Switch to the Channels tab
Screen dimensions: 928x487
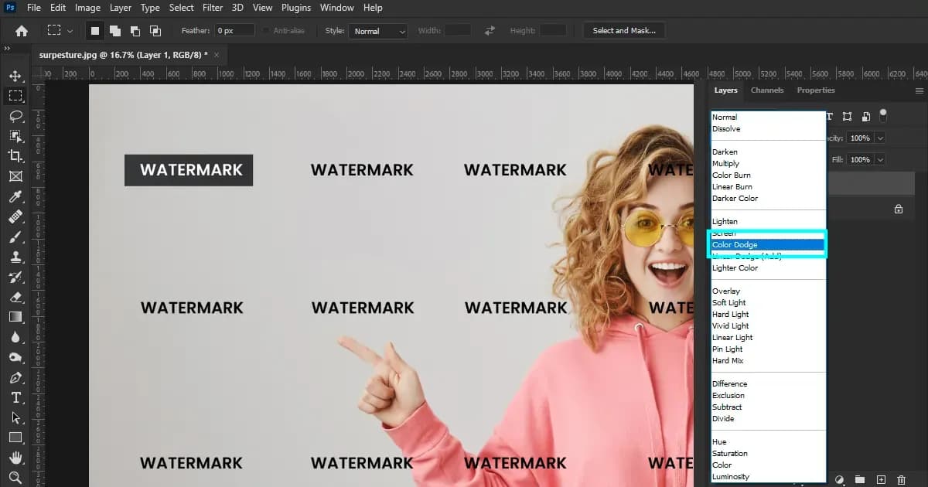766,90
